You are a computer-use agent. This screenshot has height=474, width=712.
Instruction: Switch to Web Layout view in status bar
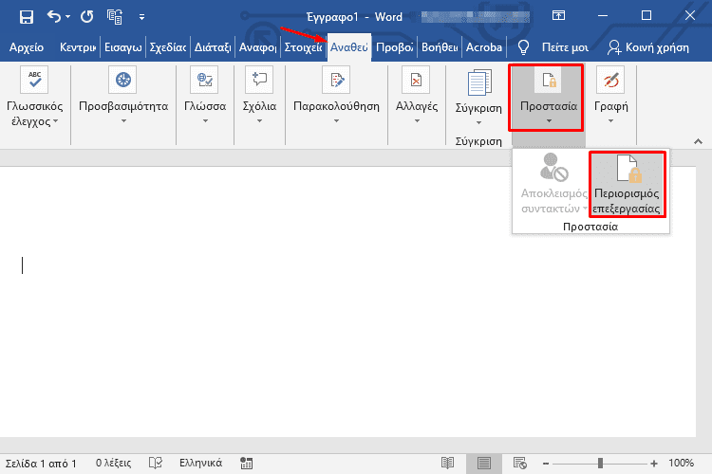[x=520, y=464]
